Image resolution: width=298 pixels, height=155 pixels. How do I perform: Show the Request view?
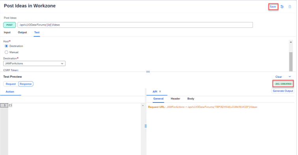coord(11,84)
